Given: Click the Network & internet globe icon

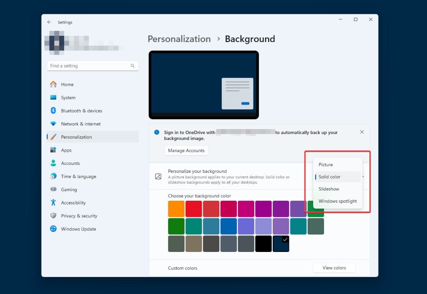Looking at the screenshot, I should (54, 124).
